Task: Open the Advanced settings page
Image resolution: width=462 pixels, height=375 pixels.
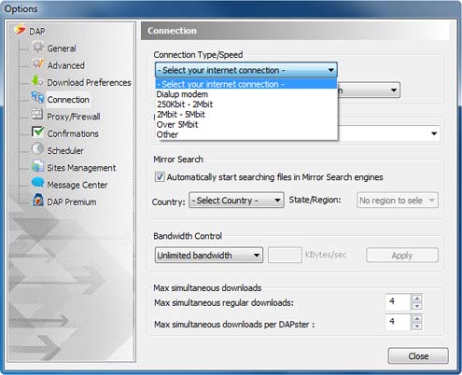Action: point(65,65)
